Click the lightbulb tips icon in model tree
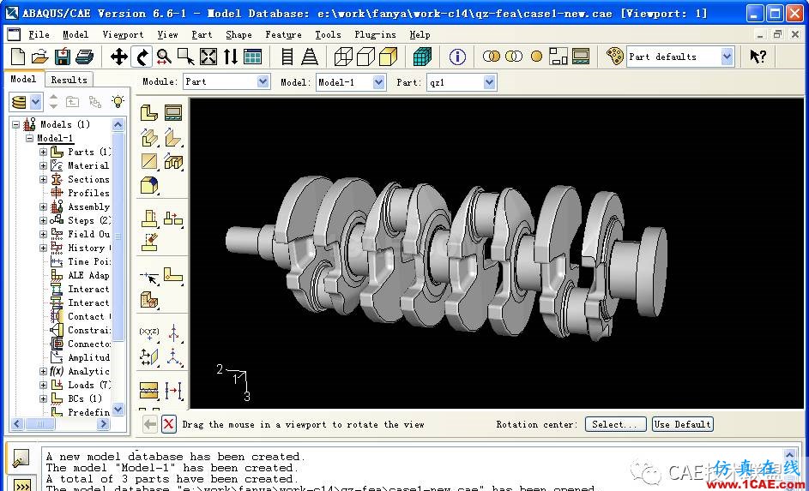The height and width of the screenshot is (491, 809). click(x=118, y=101)
